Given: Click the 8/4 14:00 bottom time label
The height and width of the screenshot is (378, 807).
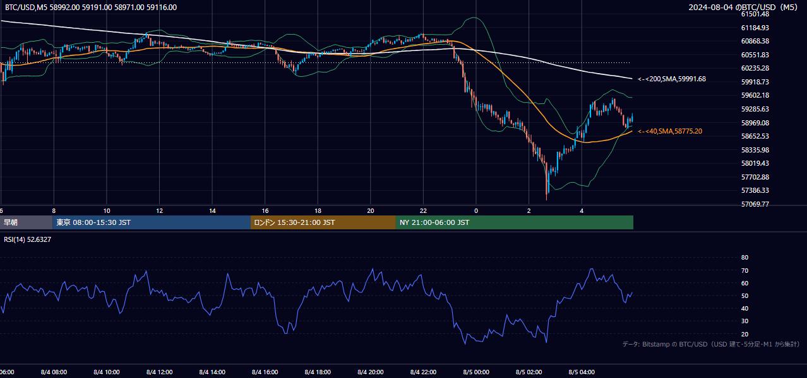Looking at the screenshot, I should pos(213,372).
